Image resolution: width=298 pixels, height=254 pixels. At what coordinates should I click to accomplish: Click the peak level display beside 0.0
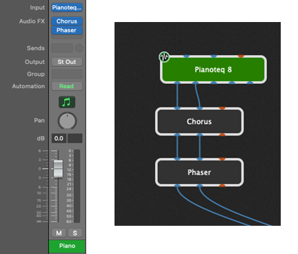pos(74,138)
